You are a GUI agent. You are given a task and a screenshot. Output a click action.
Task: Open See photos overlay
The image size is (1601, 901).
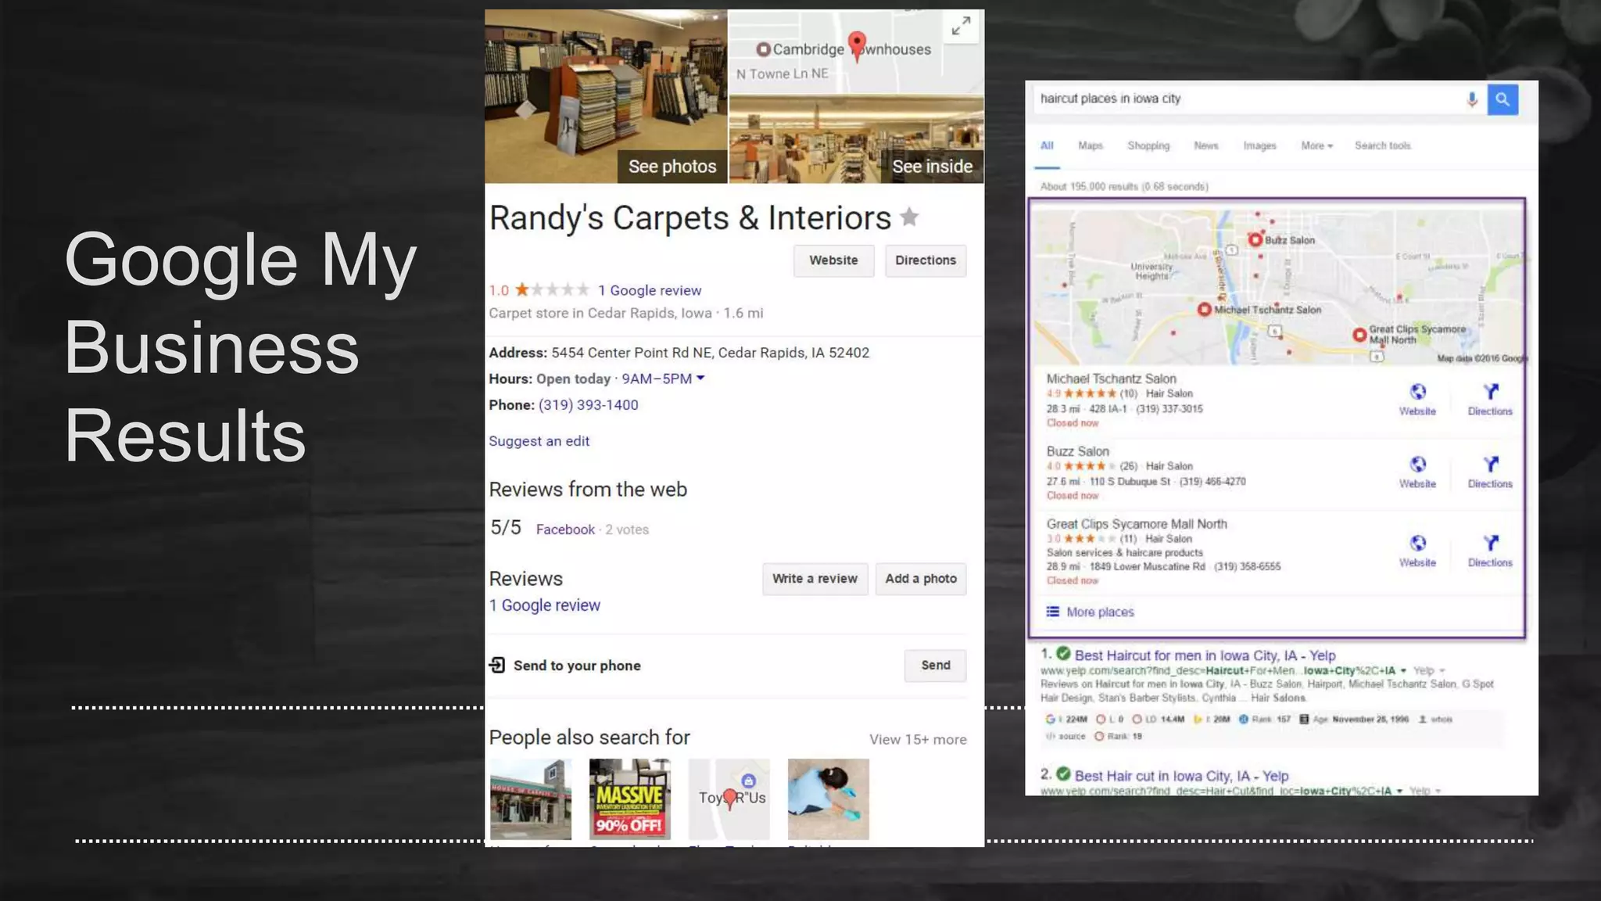(672, 167)
